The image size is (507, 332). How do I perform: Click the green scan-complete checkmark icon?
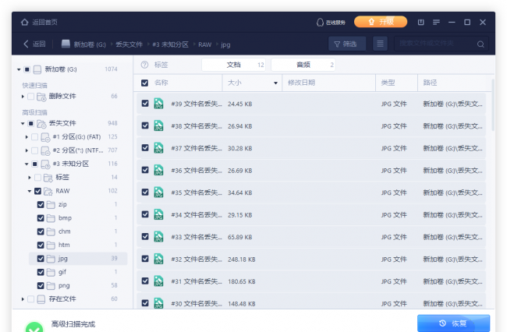[x=34, y=327]
